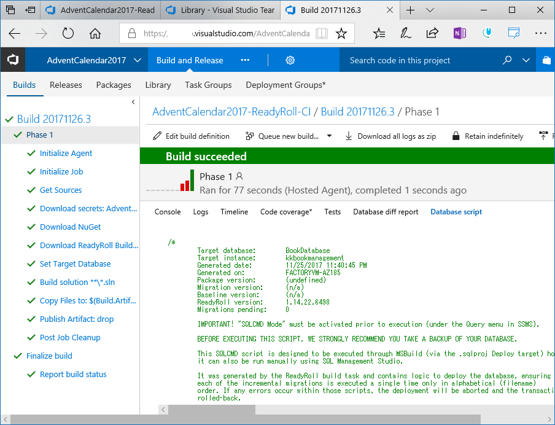Open the browser screen search extension icon

[x=514, y=33]
